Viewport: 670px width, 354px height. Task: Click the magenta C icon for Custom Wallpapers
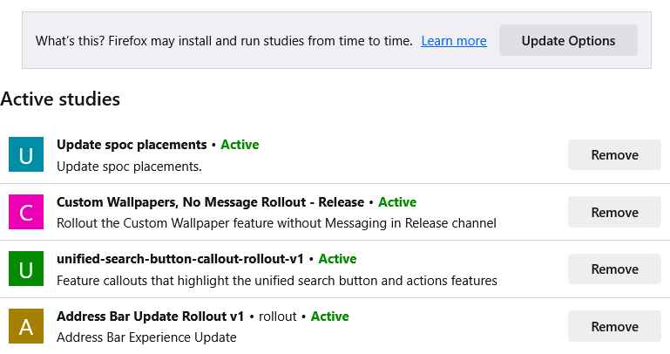[x=26, y=212]
